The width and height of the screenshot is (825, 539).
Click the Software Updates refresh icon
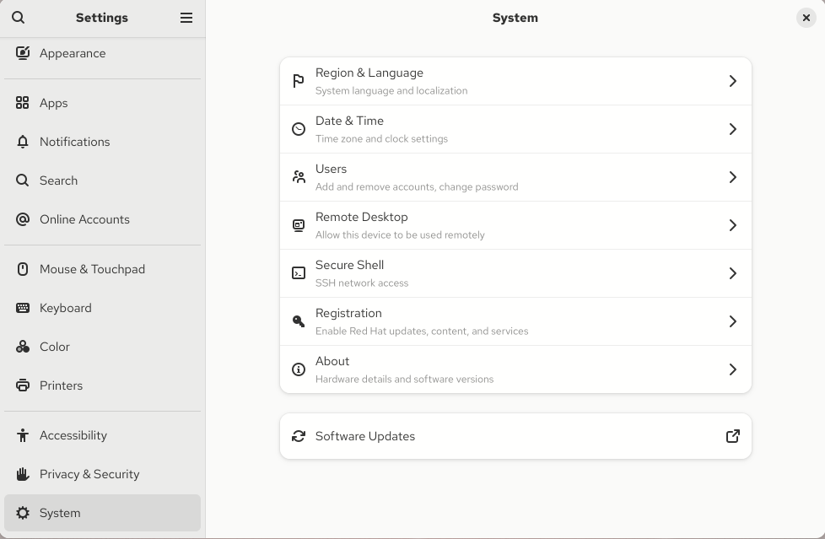(x=299, y=436)
